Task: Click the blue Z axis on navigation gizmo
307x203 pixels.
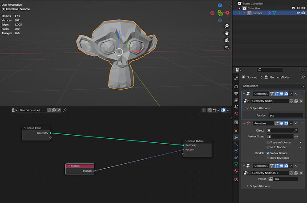Action: (x=220, y=5)
